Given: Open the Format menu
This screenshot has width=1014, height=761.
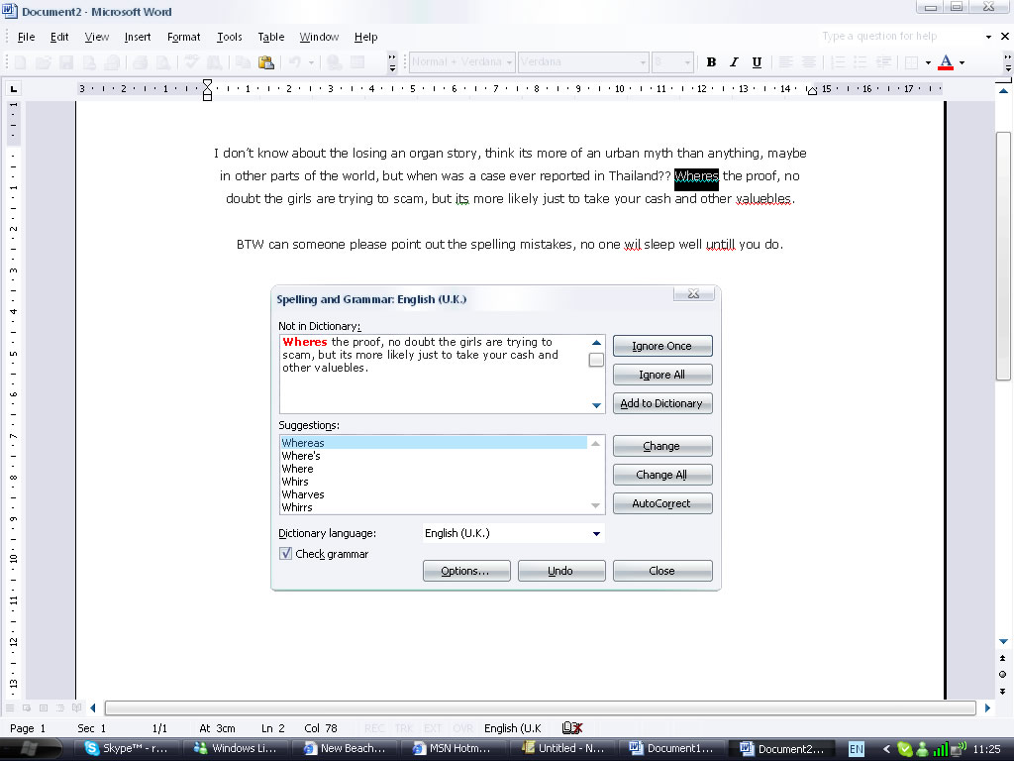Looking at the screenshot, I should tap(183, 37).
